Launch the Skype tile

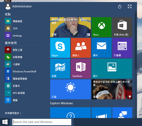tap(60, 48)
